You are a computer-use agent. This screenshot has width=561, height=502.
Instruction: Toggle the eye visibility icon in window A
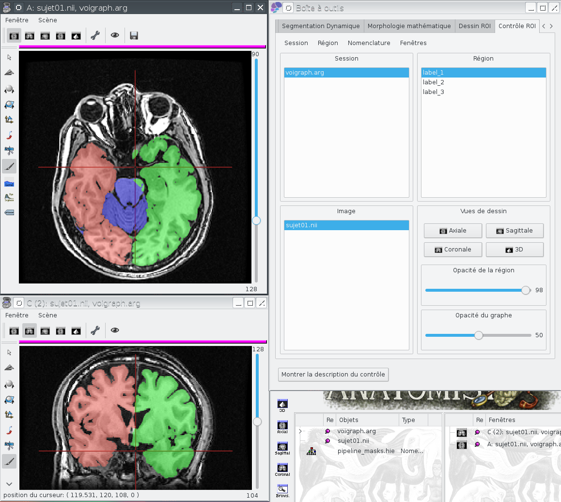point(115,35)
